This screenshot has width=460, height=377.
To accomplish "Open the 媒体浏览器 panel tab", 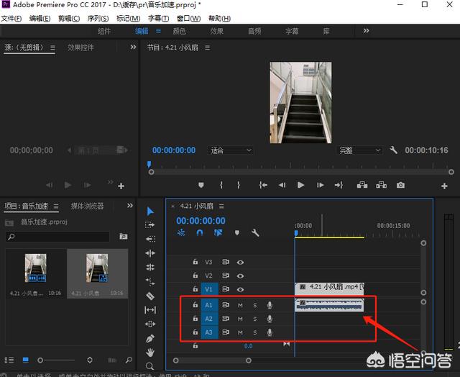I will click(x=87, y=206).
